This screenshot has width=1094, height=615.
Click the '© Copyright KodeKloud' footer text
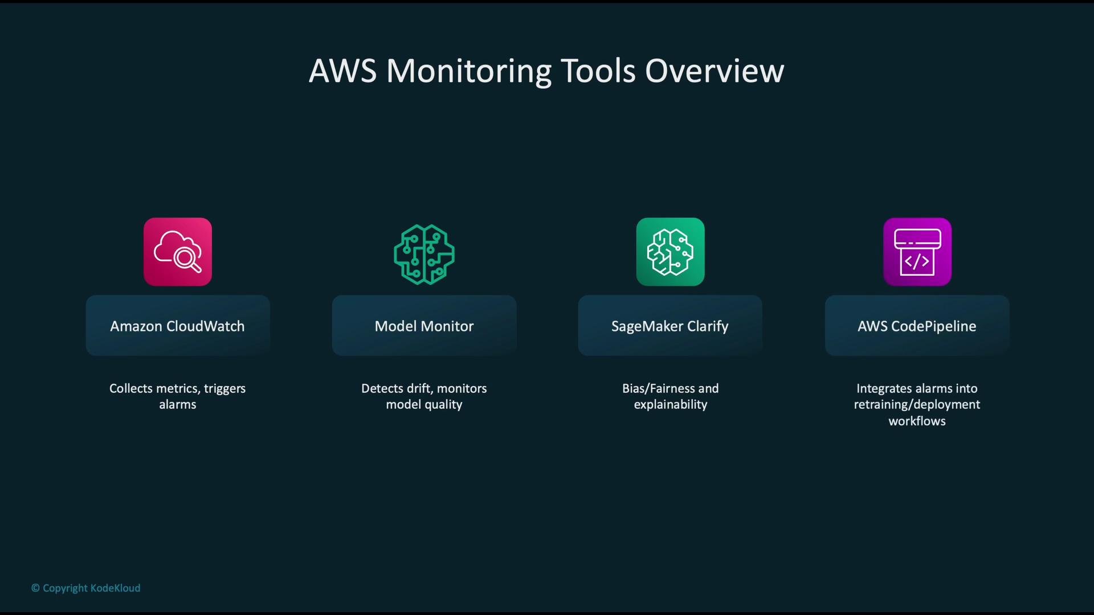click(x=85, y=588)
